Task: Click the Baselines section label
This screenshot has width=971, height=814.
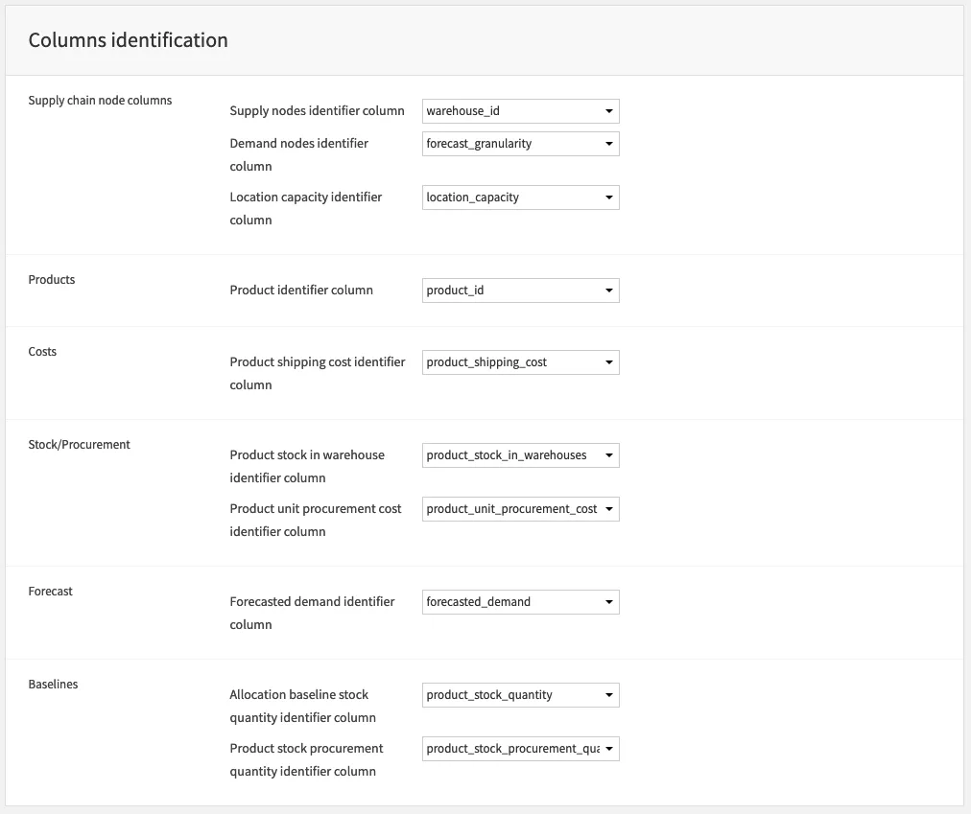Action: point(53,685)
